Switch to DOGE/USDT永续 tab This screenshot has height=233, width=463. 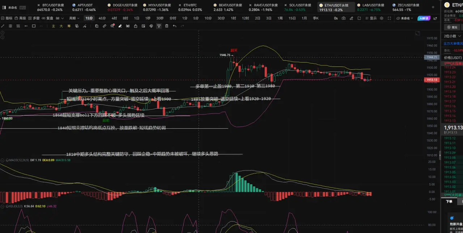tap(122, 7)
